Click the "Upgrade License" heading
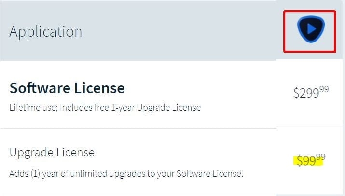 (x=52, y=153)
